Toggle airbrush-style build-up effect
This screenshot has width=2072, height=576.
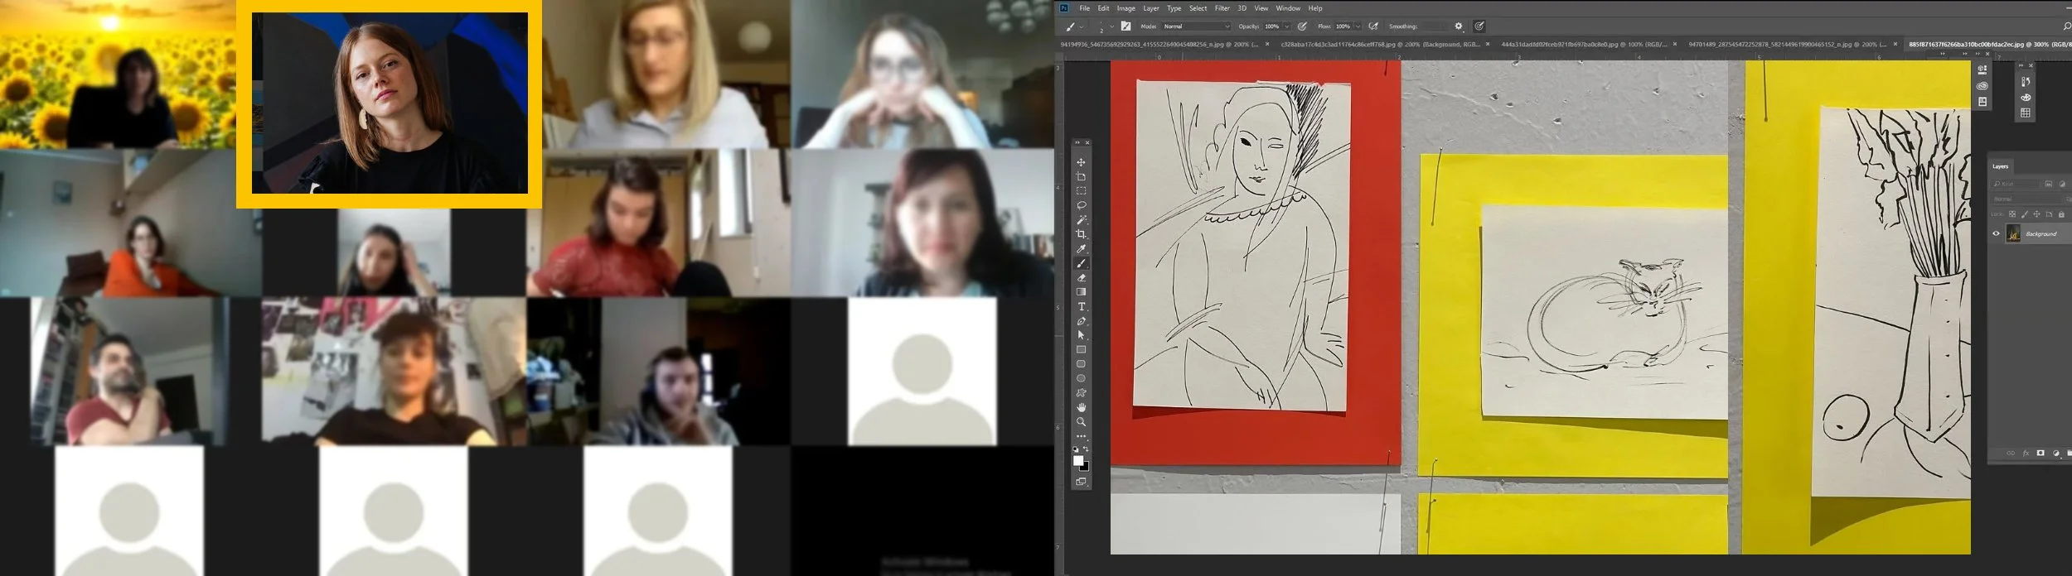(1373, 26)
